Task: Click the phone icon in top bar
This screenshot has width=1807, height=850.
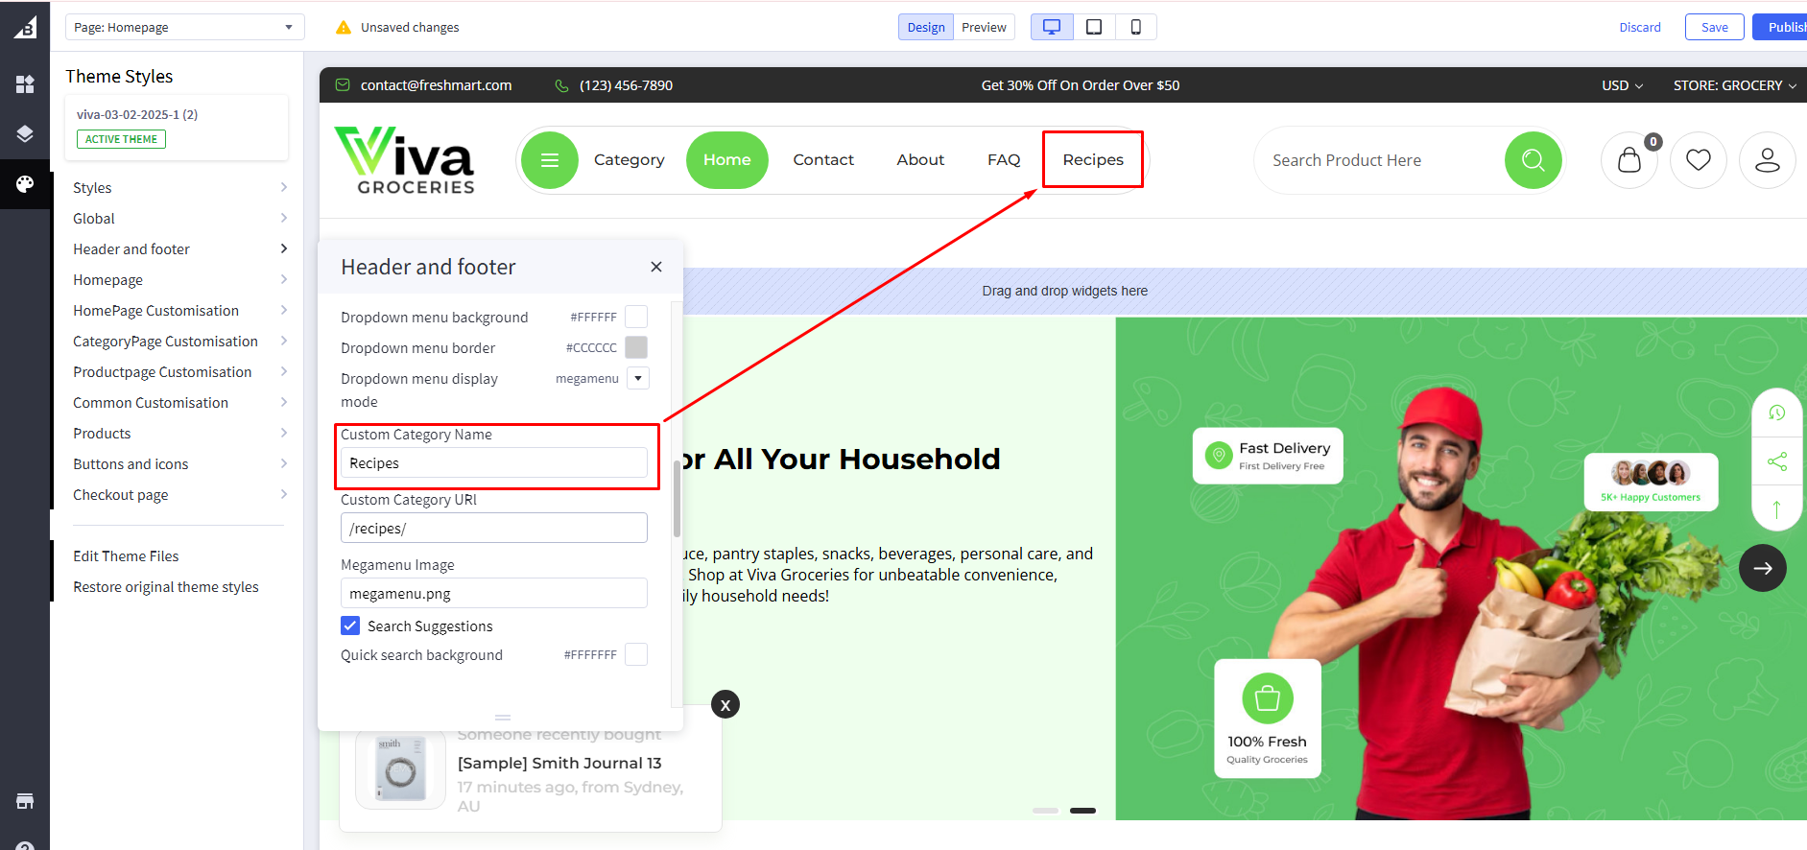Action: tap(562, 85)
